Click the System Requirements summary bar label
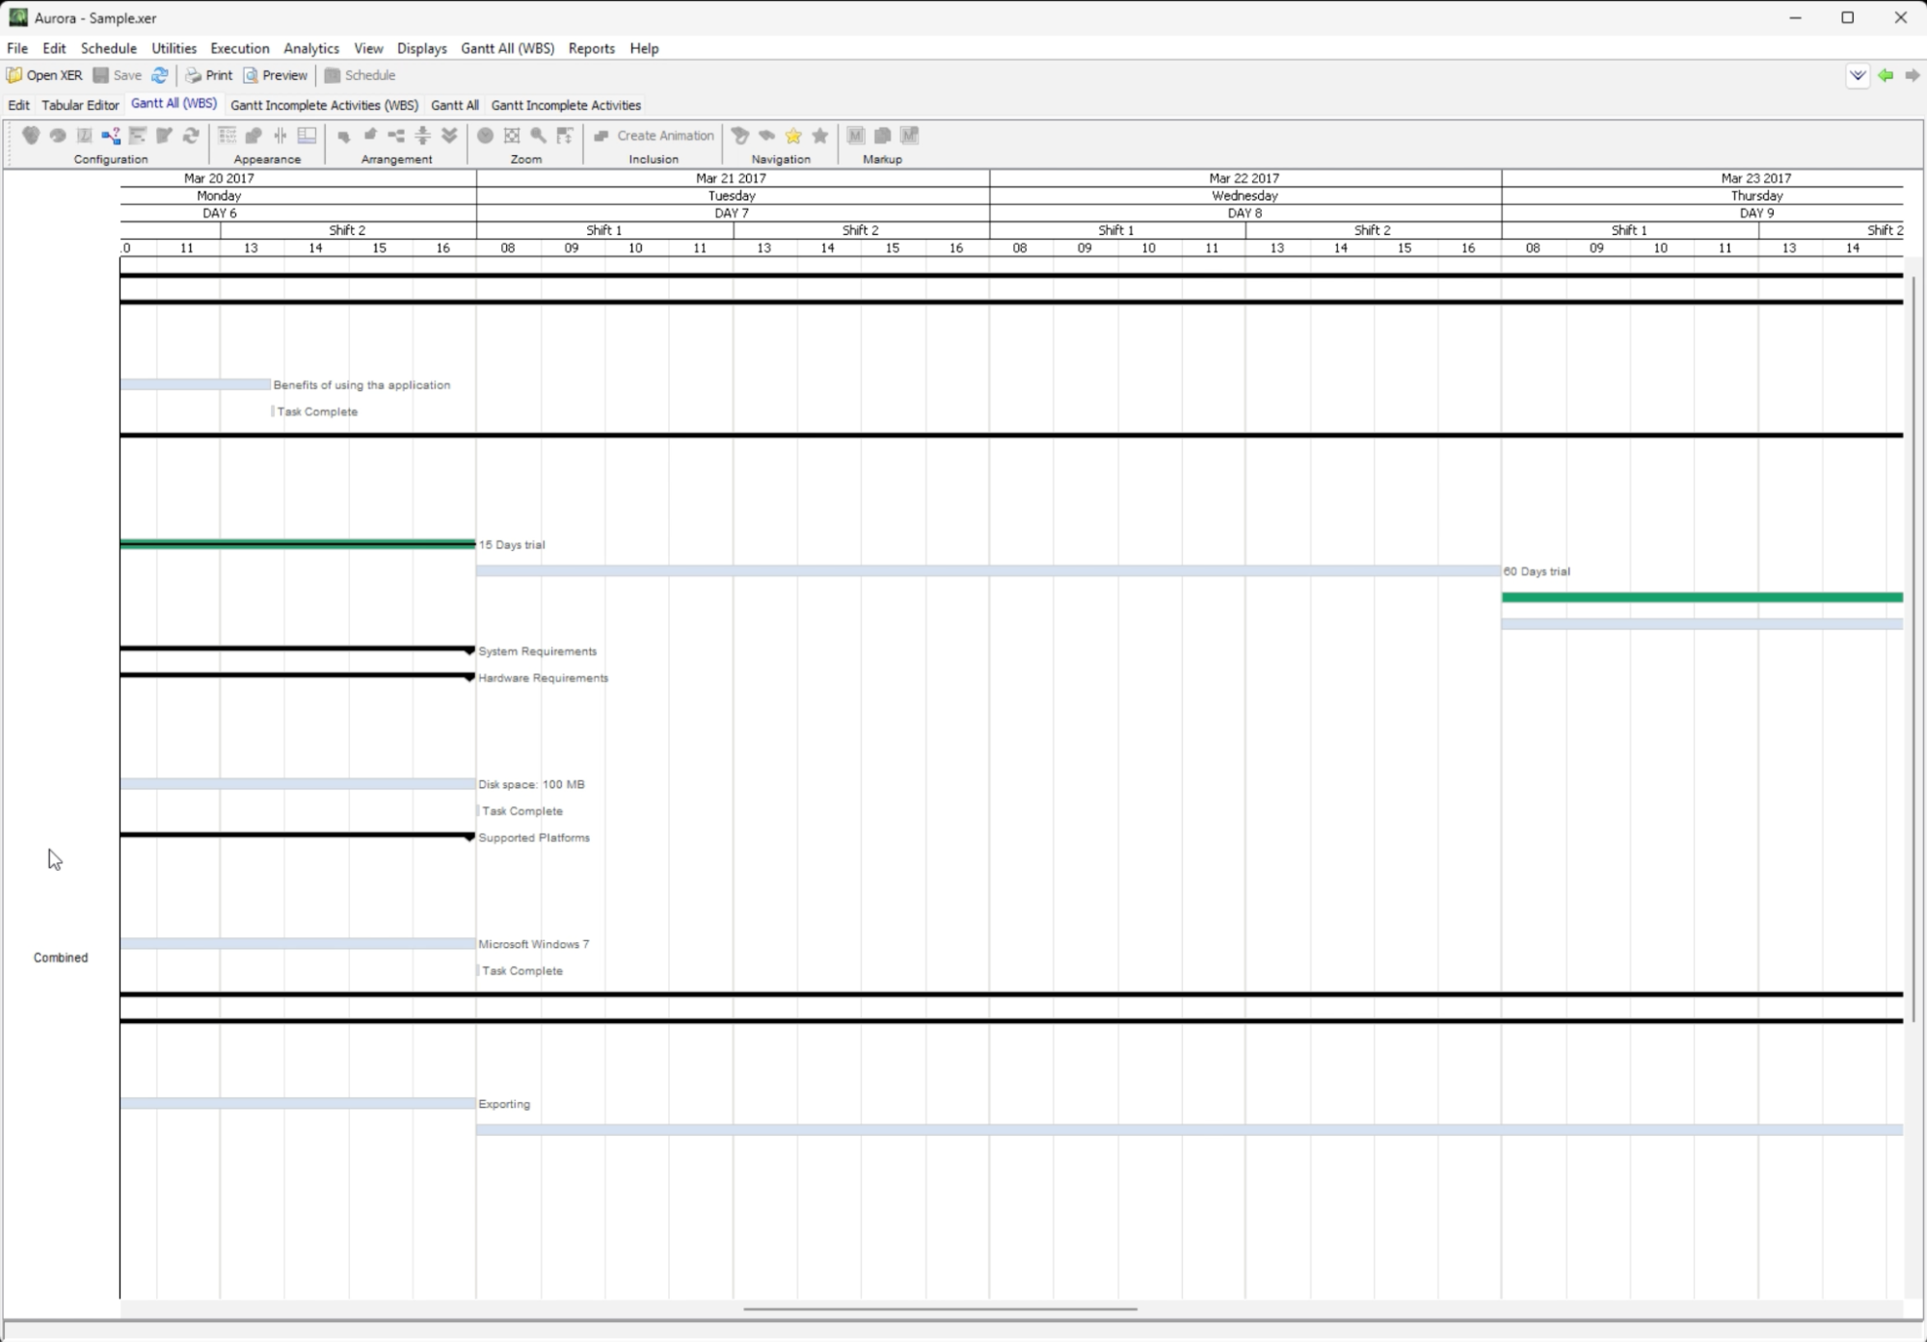The height and width of the screenshot is (1342, 1927). 537,651
